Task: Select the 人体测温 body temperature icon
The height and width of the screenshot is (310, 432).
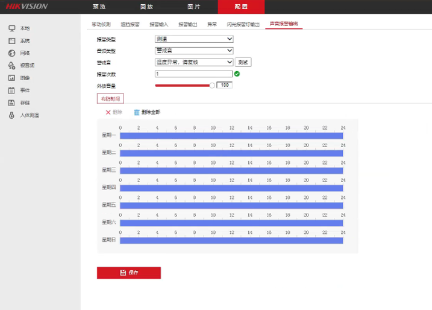Action: [11, 115]
